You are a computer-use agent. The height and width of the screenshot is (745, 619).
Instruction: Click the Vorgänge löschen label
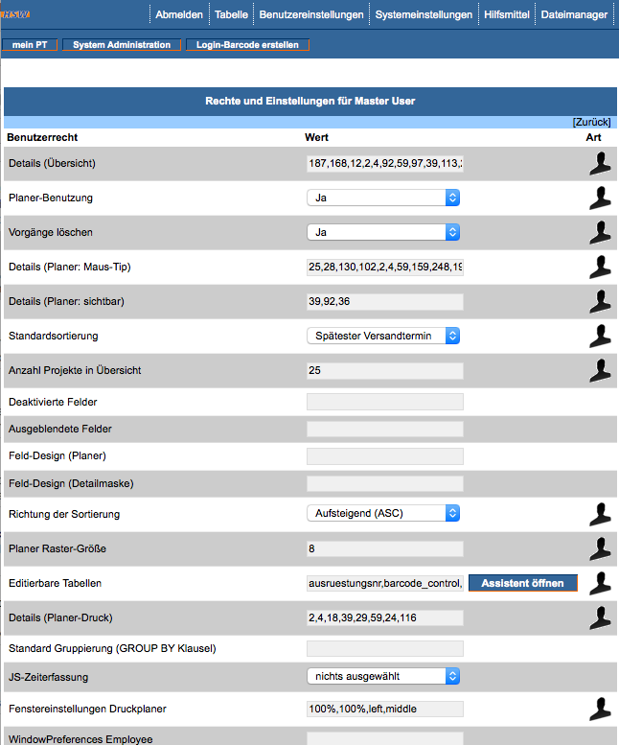click(x=51, y=232)
